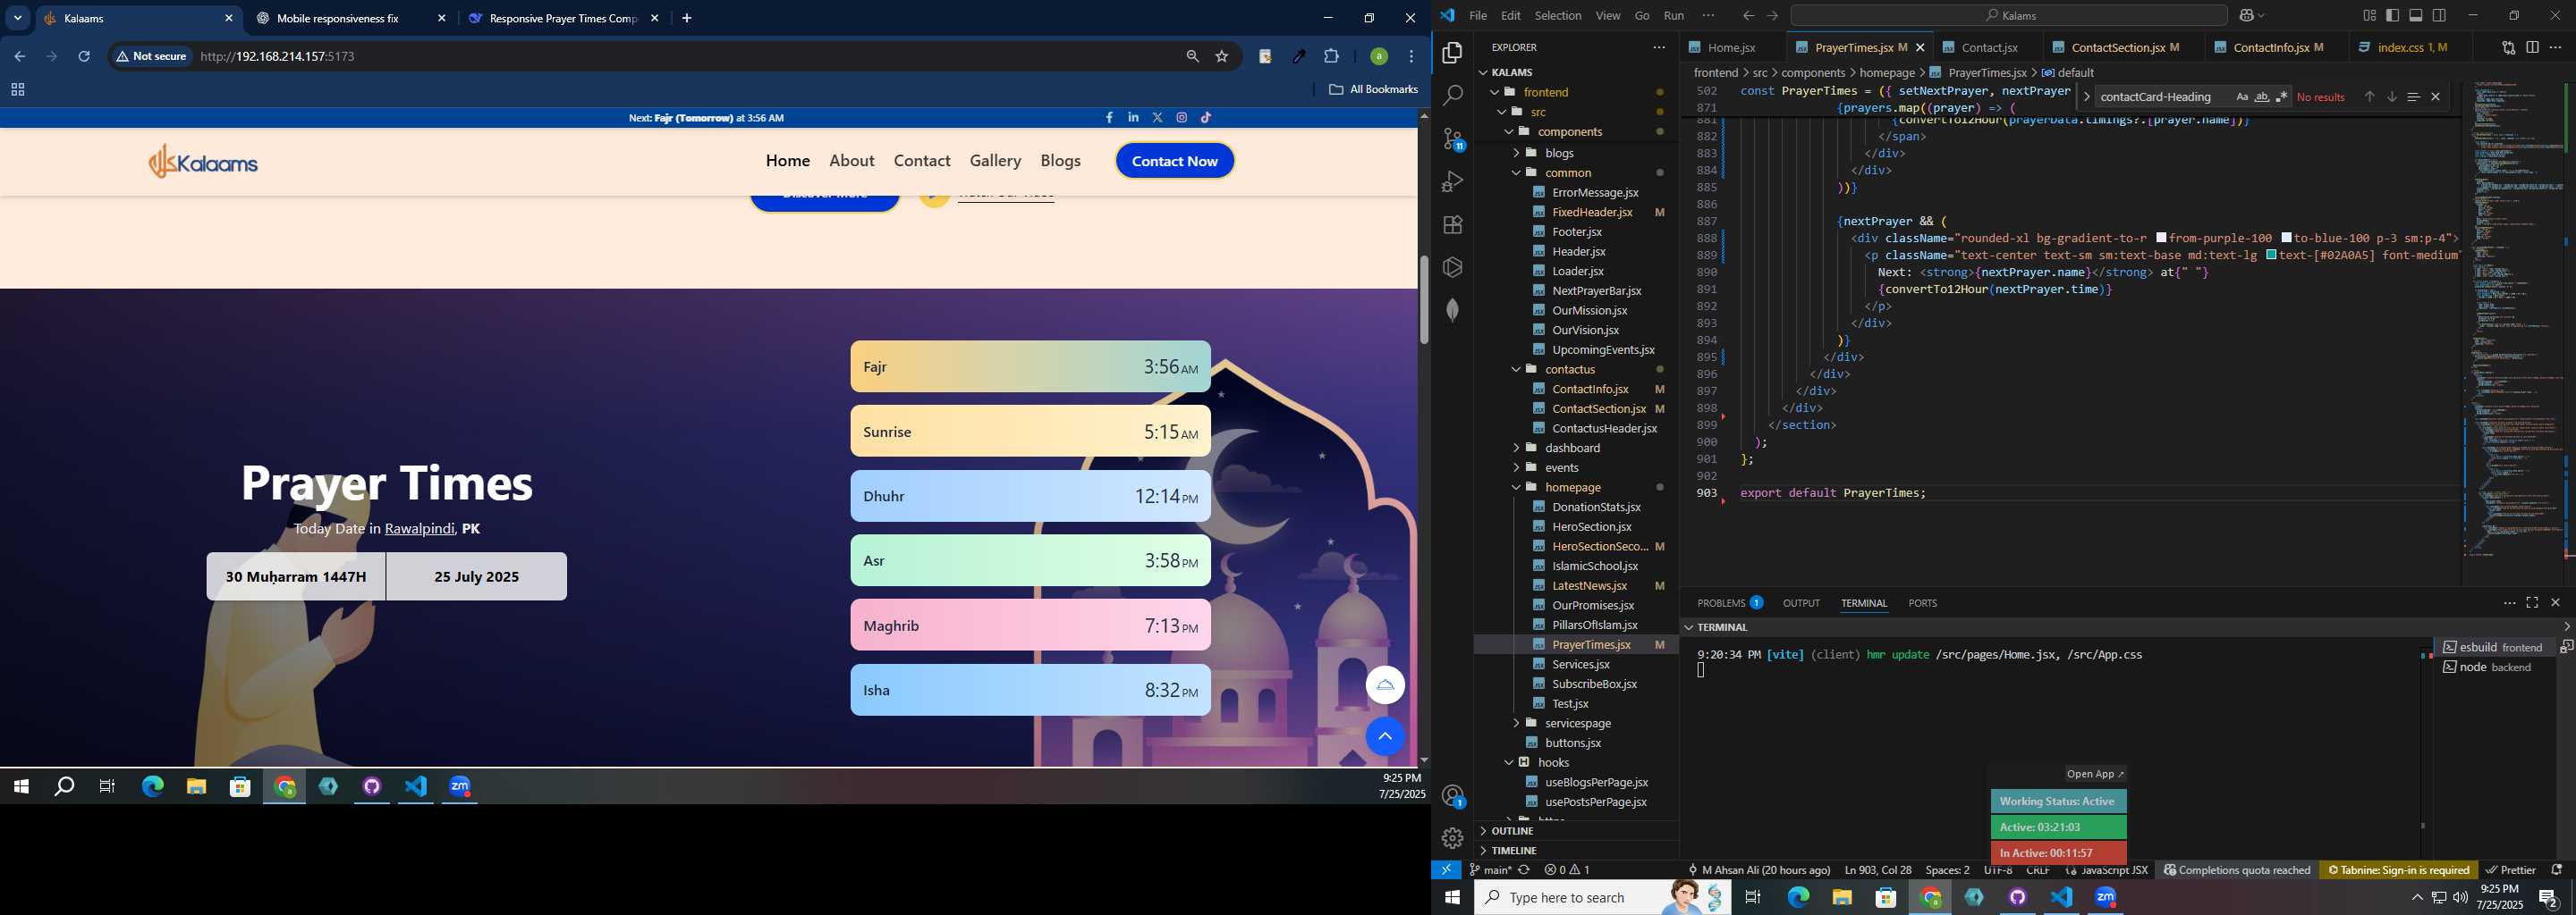Maximize the terminal panel size
Viewport: 2576px width, 915px height.
(2532, 603)
